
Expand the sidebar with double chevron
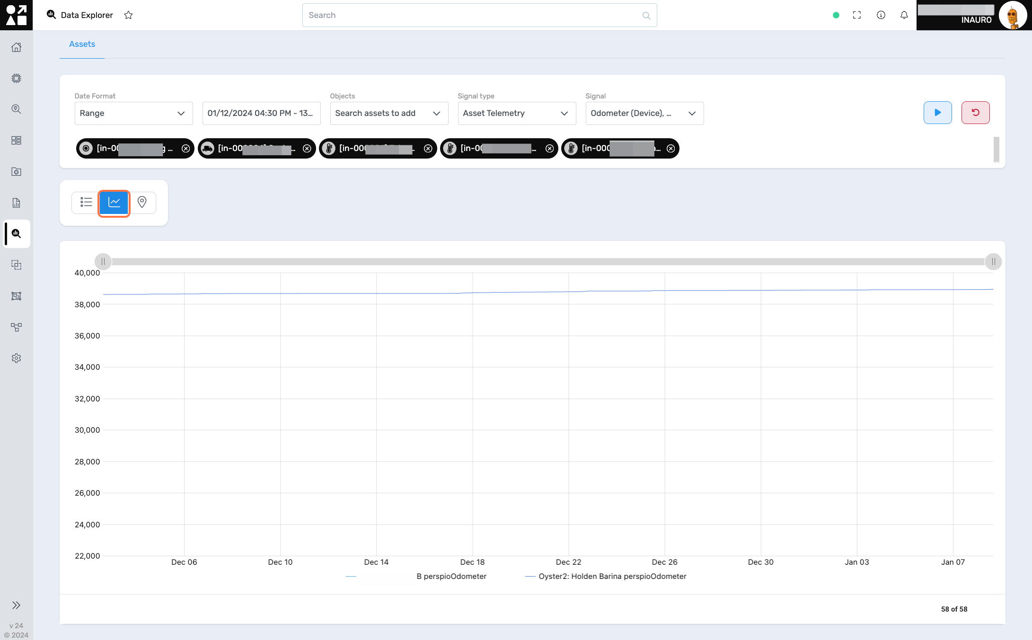pyautogui.click(x=16, y=605)
